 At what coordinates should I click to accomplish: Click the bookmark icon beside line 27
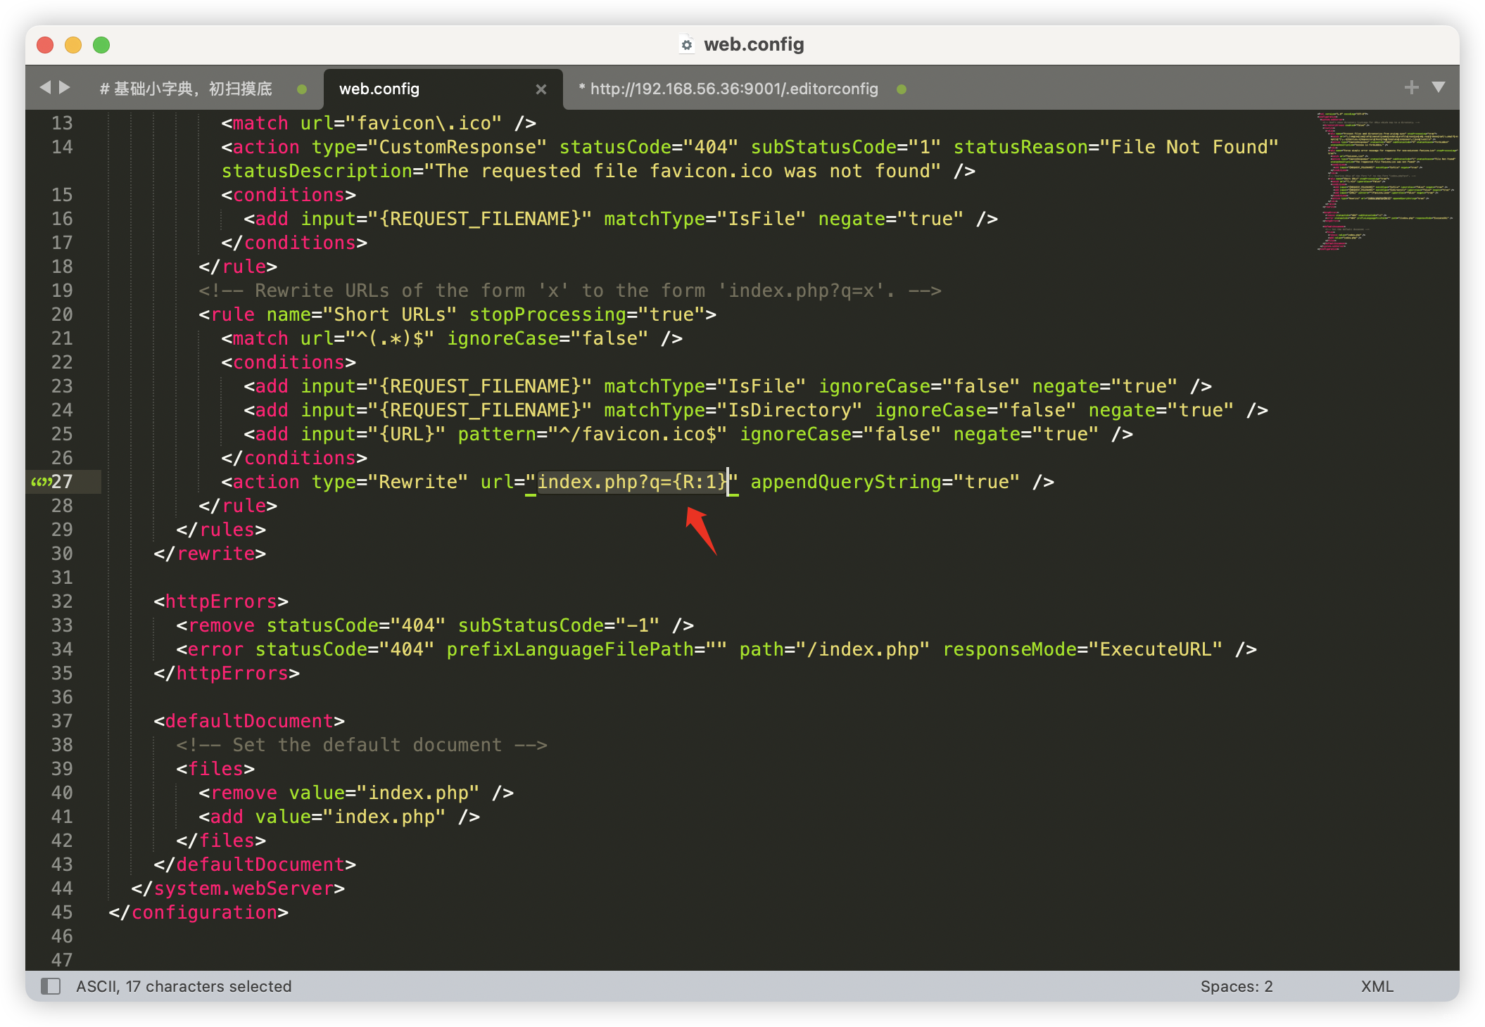click(x=41, y=482)
